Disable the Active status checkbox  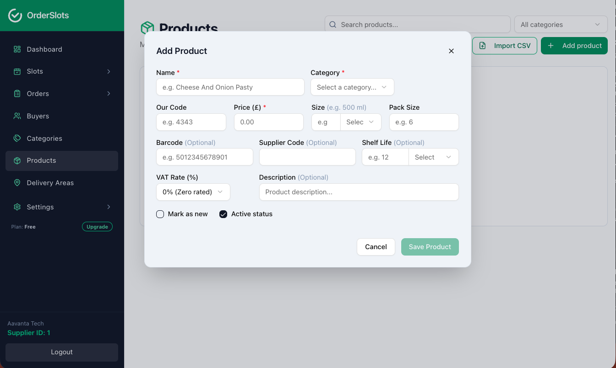click(x=223, y=214)
